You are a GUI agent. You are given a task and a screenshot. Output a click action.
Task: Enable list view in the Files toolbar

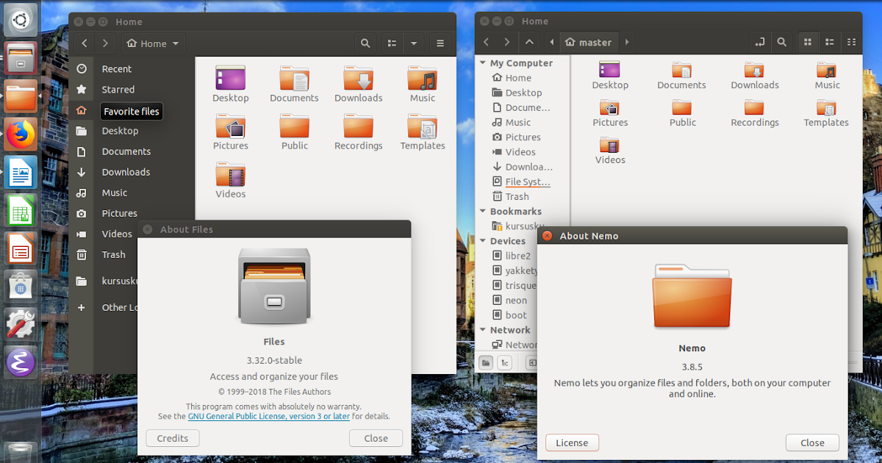(x=392, y=43)
